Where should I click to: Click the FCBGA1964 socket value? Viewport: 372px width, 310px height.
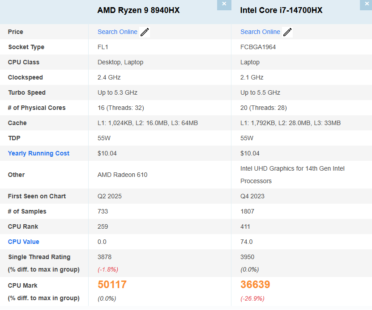point(258,47)
